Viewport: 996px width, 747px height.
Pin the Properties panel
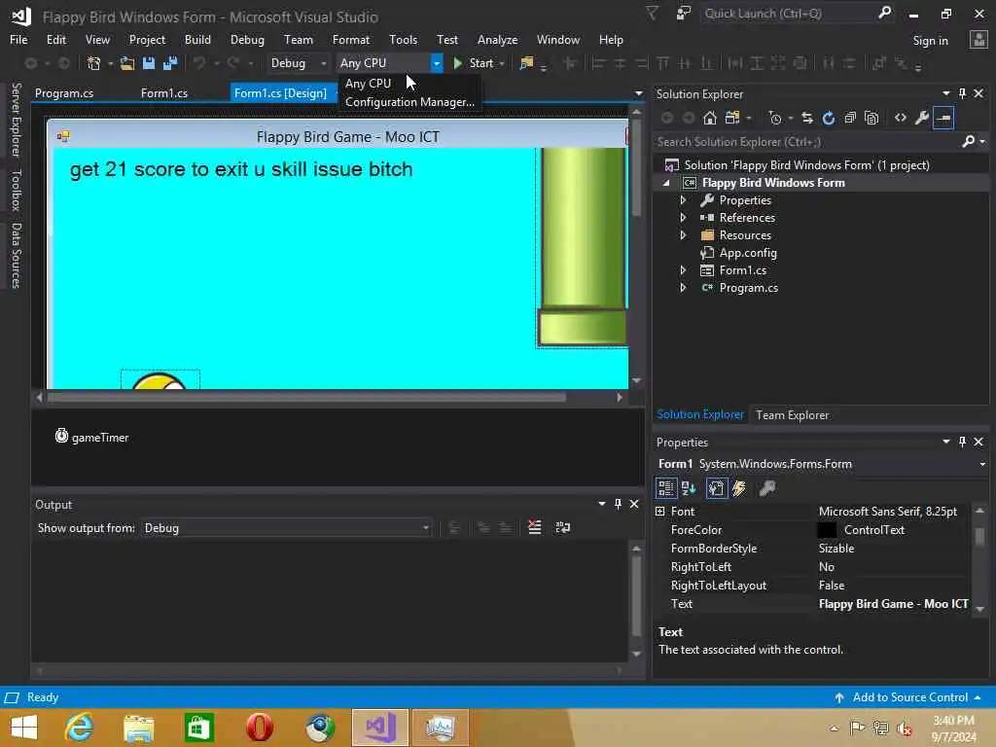click(962, 442)
